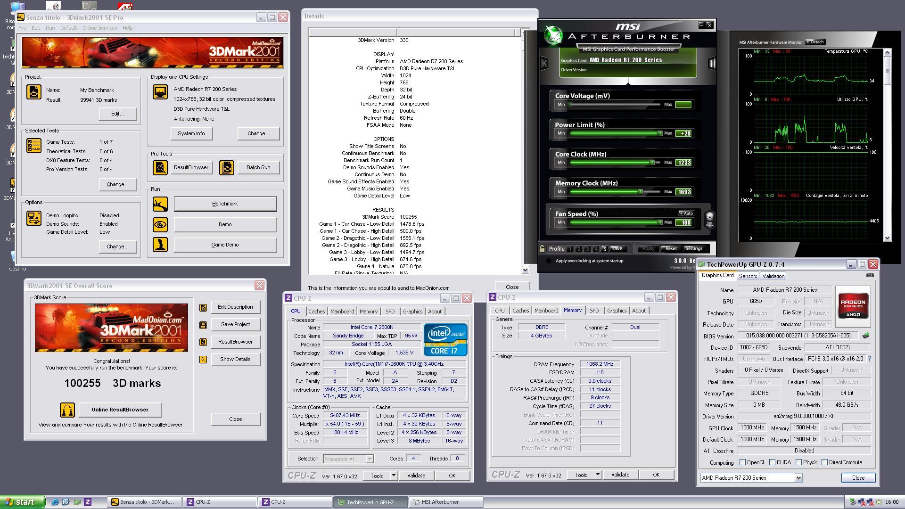Click CPU-Z quick launch icon in taskbar

88,502
